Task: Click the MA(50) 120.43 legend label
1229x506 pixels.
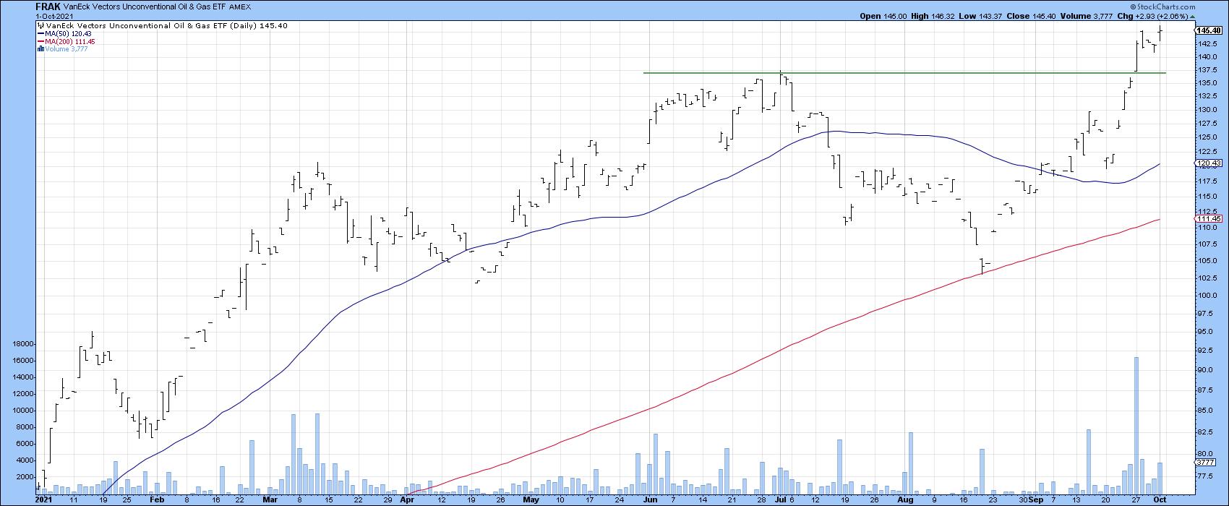Action: coord(70,33)
